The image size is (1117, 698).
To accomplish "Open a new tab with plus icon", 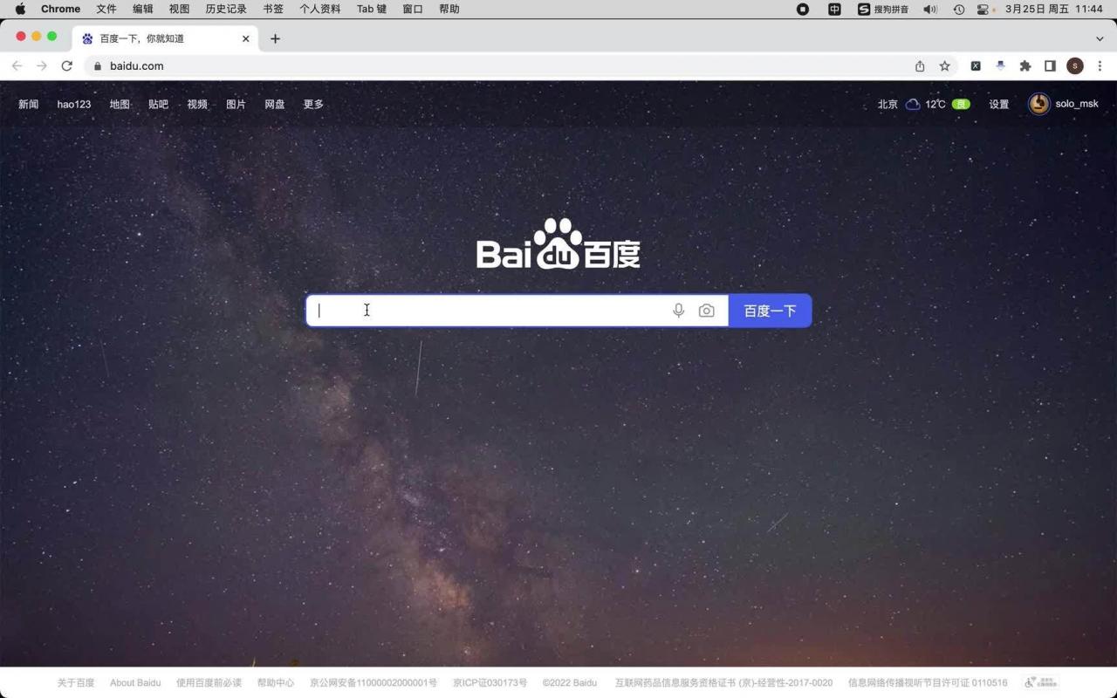I will coord(275,38).
